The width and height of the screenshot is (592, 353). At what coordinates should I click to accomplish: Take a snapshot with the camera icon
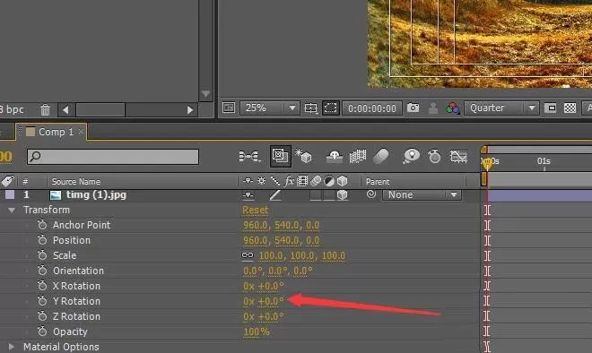tap(413, 108)
